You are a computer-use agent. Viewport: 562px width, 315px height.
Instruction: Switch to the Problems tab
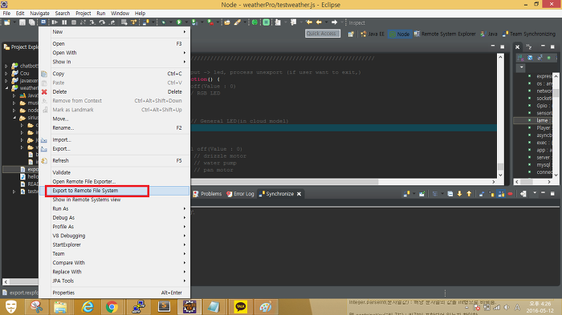pyautogui.click(x=207, y=194)
